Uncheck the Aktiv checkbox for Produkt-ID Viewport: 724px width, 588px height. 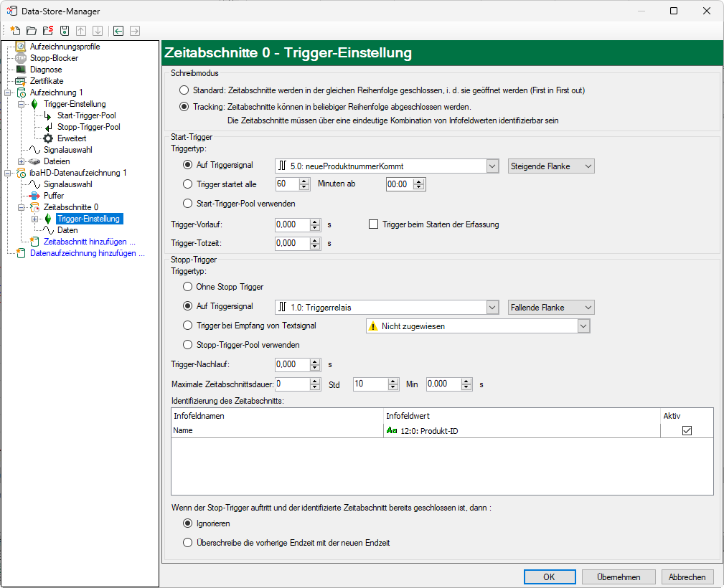click(687, 430)
